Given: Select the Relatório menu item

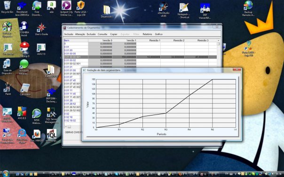Looking at the screenshot, I should (x=147, y=34).
